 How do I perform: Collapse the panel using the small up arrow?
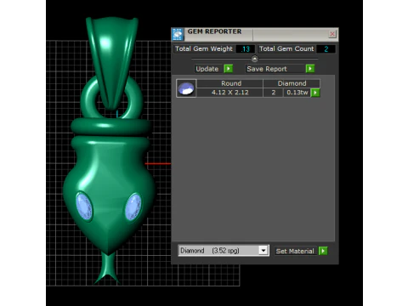(254, 59)
